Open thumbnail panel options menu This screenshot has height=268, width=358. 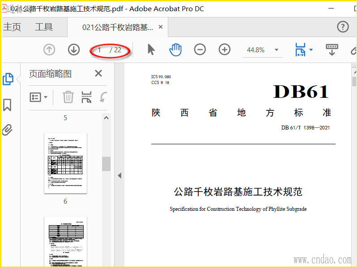38,97
